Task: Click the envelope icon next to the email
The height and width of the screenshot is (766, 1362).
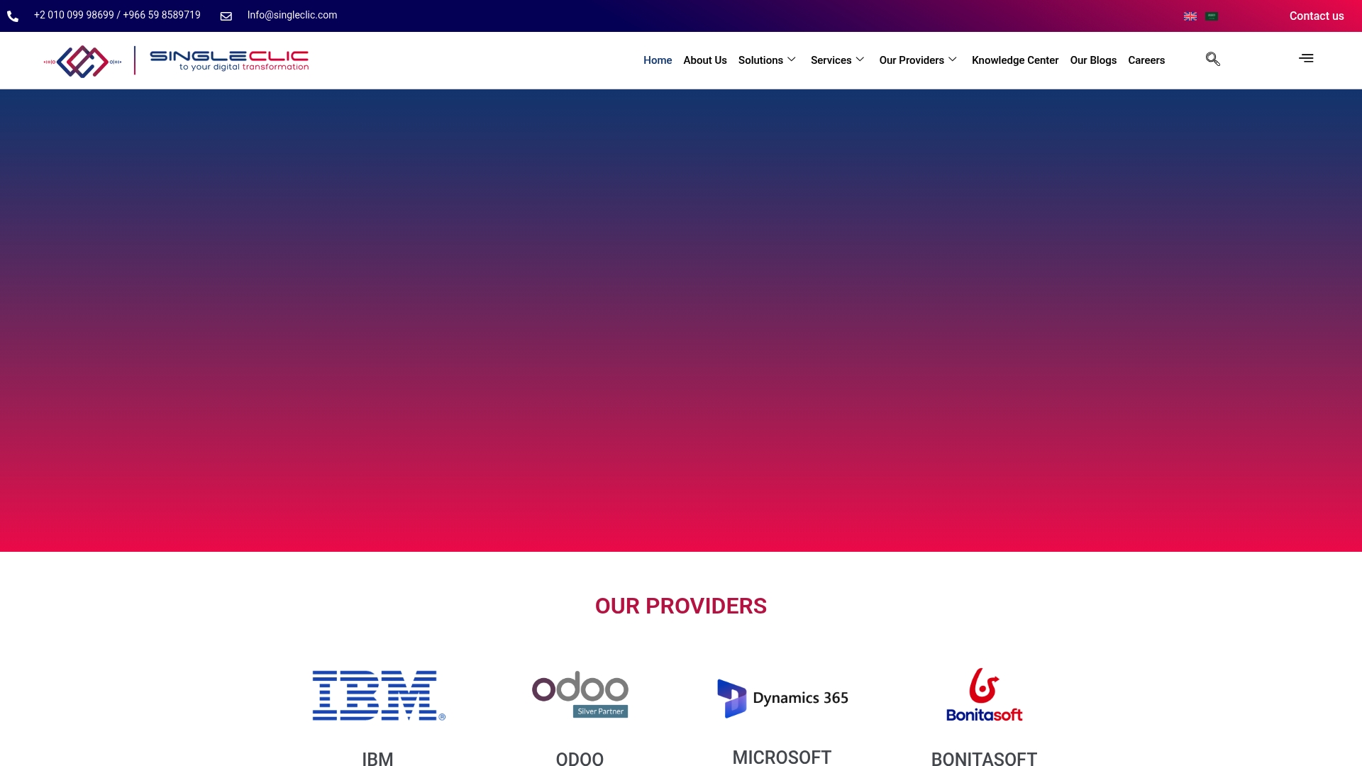Action: (x=226, y=16)
